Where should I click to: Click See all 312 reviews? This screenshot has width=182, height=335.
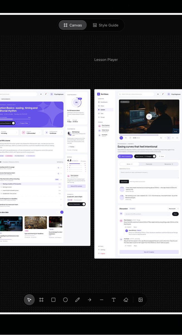tap(76, 186)
